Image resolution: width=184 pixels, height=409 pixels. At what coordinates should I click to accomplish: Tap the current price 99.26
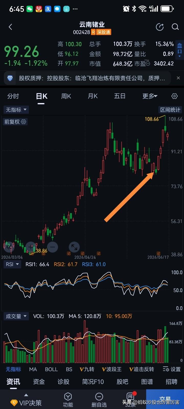point(21,51)
